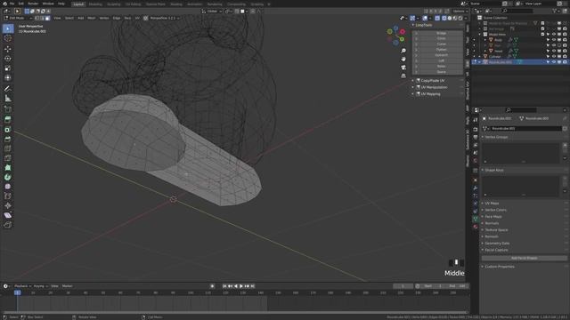The width and height of the screenshot is (570, 320).
Task: Switch to the Sculpting workspace tab
Action: [114, 4]
